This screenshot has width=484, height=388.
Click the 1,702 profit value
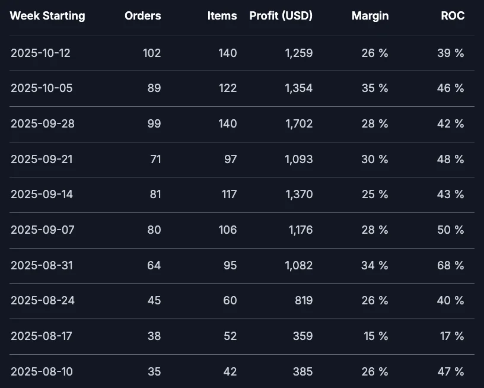click(298, 124)
